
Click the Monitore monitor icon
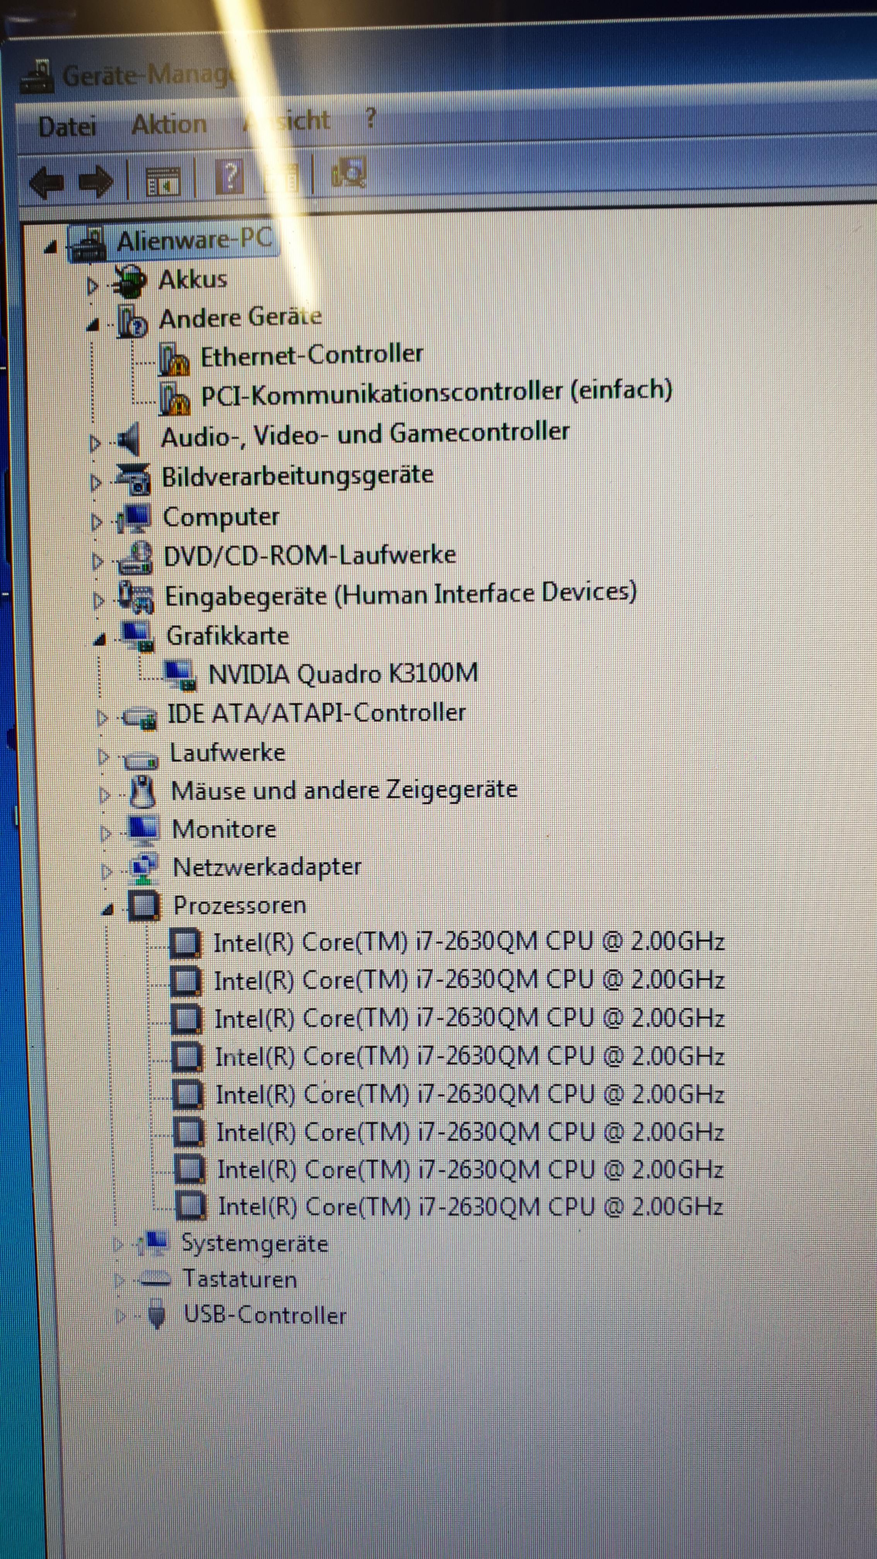coord(144,831)
